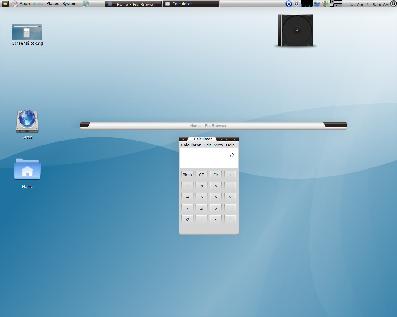Select the CD jewel case desktop widget

pyautogui.click(x=296, y=31)
